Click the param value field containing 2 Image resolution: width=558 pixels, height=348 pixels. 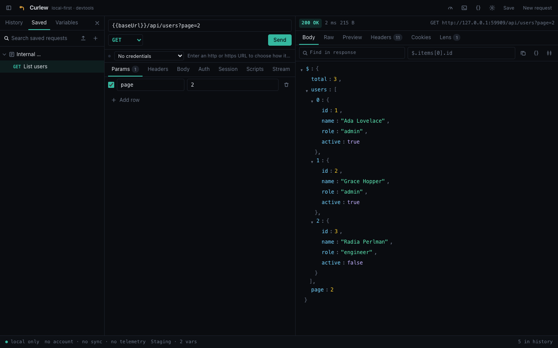pos(233,85)
